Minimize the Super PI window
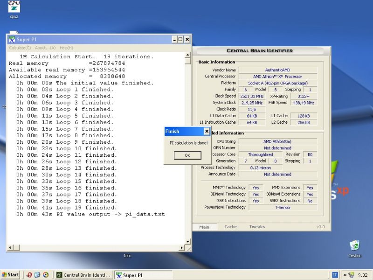Screen dimensions: 373x280 (174, 40)
